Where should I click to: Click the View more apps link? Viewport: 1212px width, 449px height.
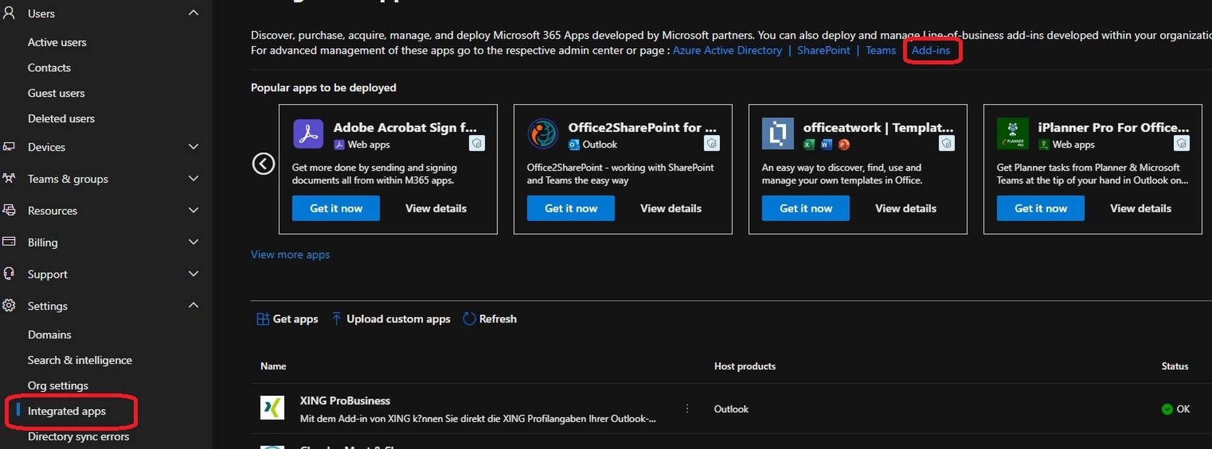[290, 255]
